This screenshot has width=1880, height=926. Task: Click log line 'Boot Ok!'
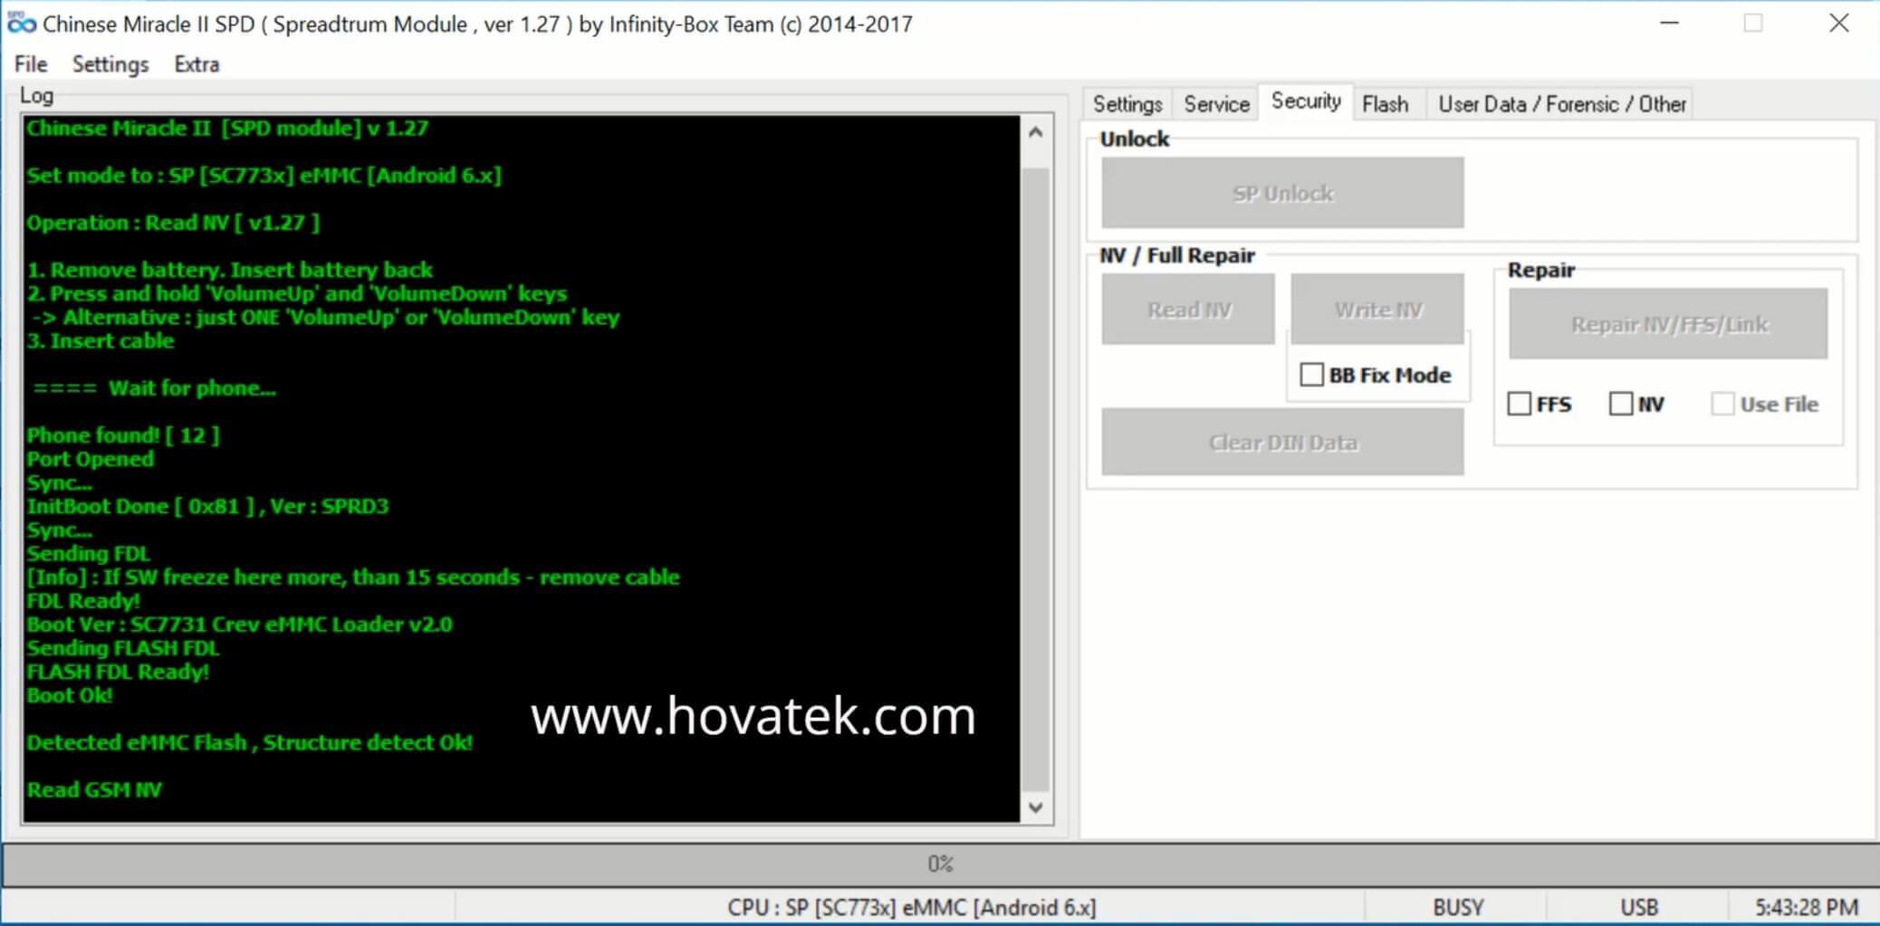point(70,695)
